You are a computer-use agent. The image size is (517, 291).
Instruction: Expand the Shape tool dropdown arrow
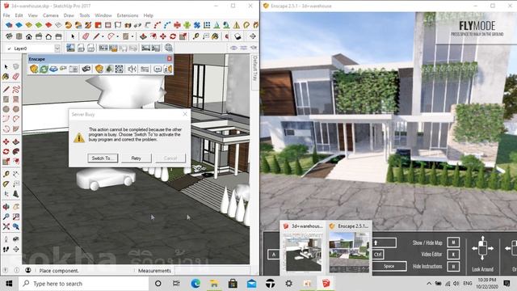tap(132, 36)
